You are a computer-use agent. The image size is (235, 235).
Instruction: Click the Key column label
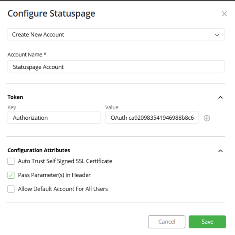[12, 107]
